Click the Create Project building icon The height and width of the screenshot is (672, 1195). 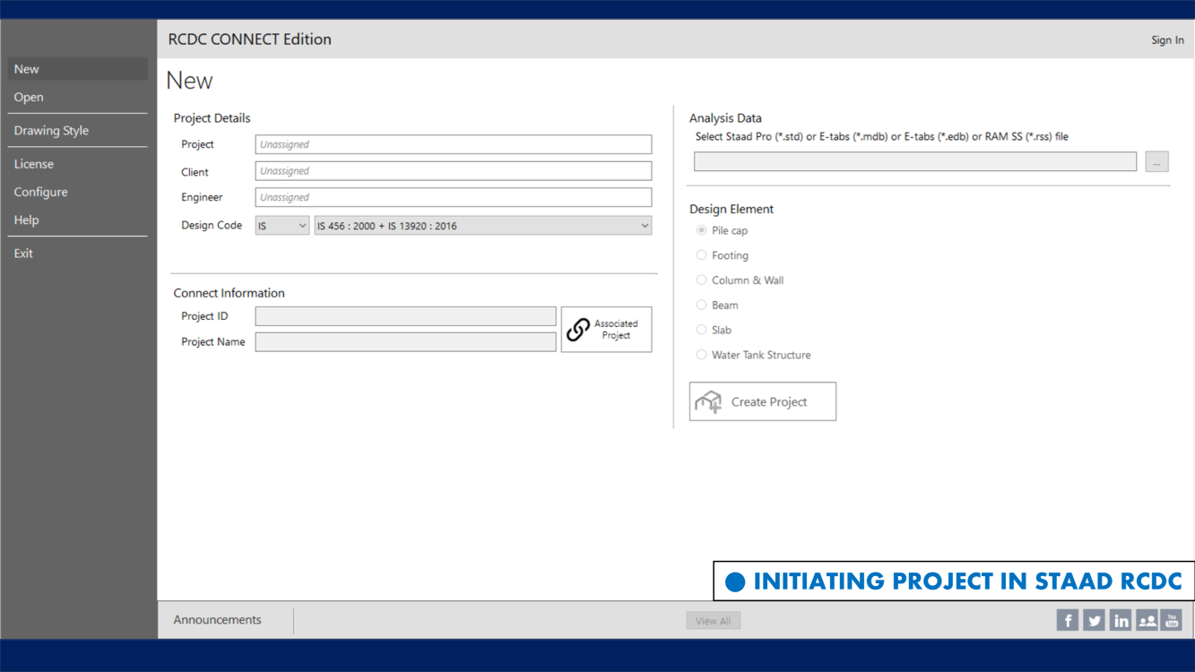pyautogui.click(x=708, y=401)
